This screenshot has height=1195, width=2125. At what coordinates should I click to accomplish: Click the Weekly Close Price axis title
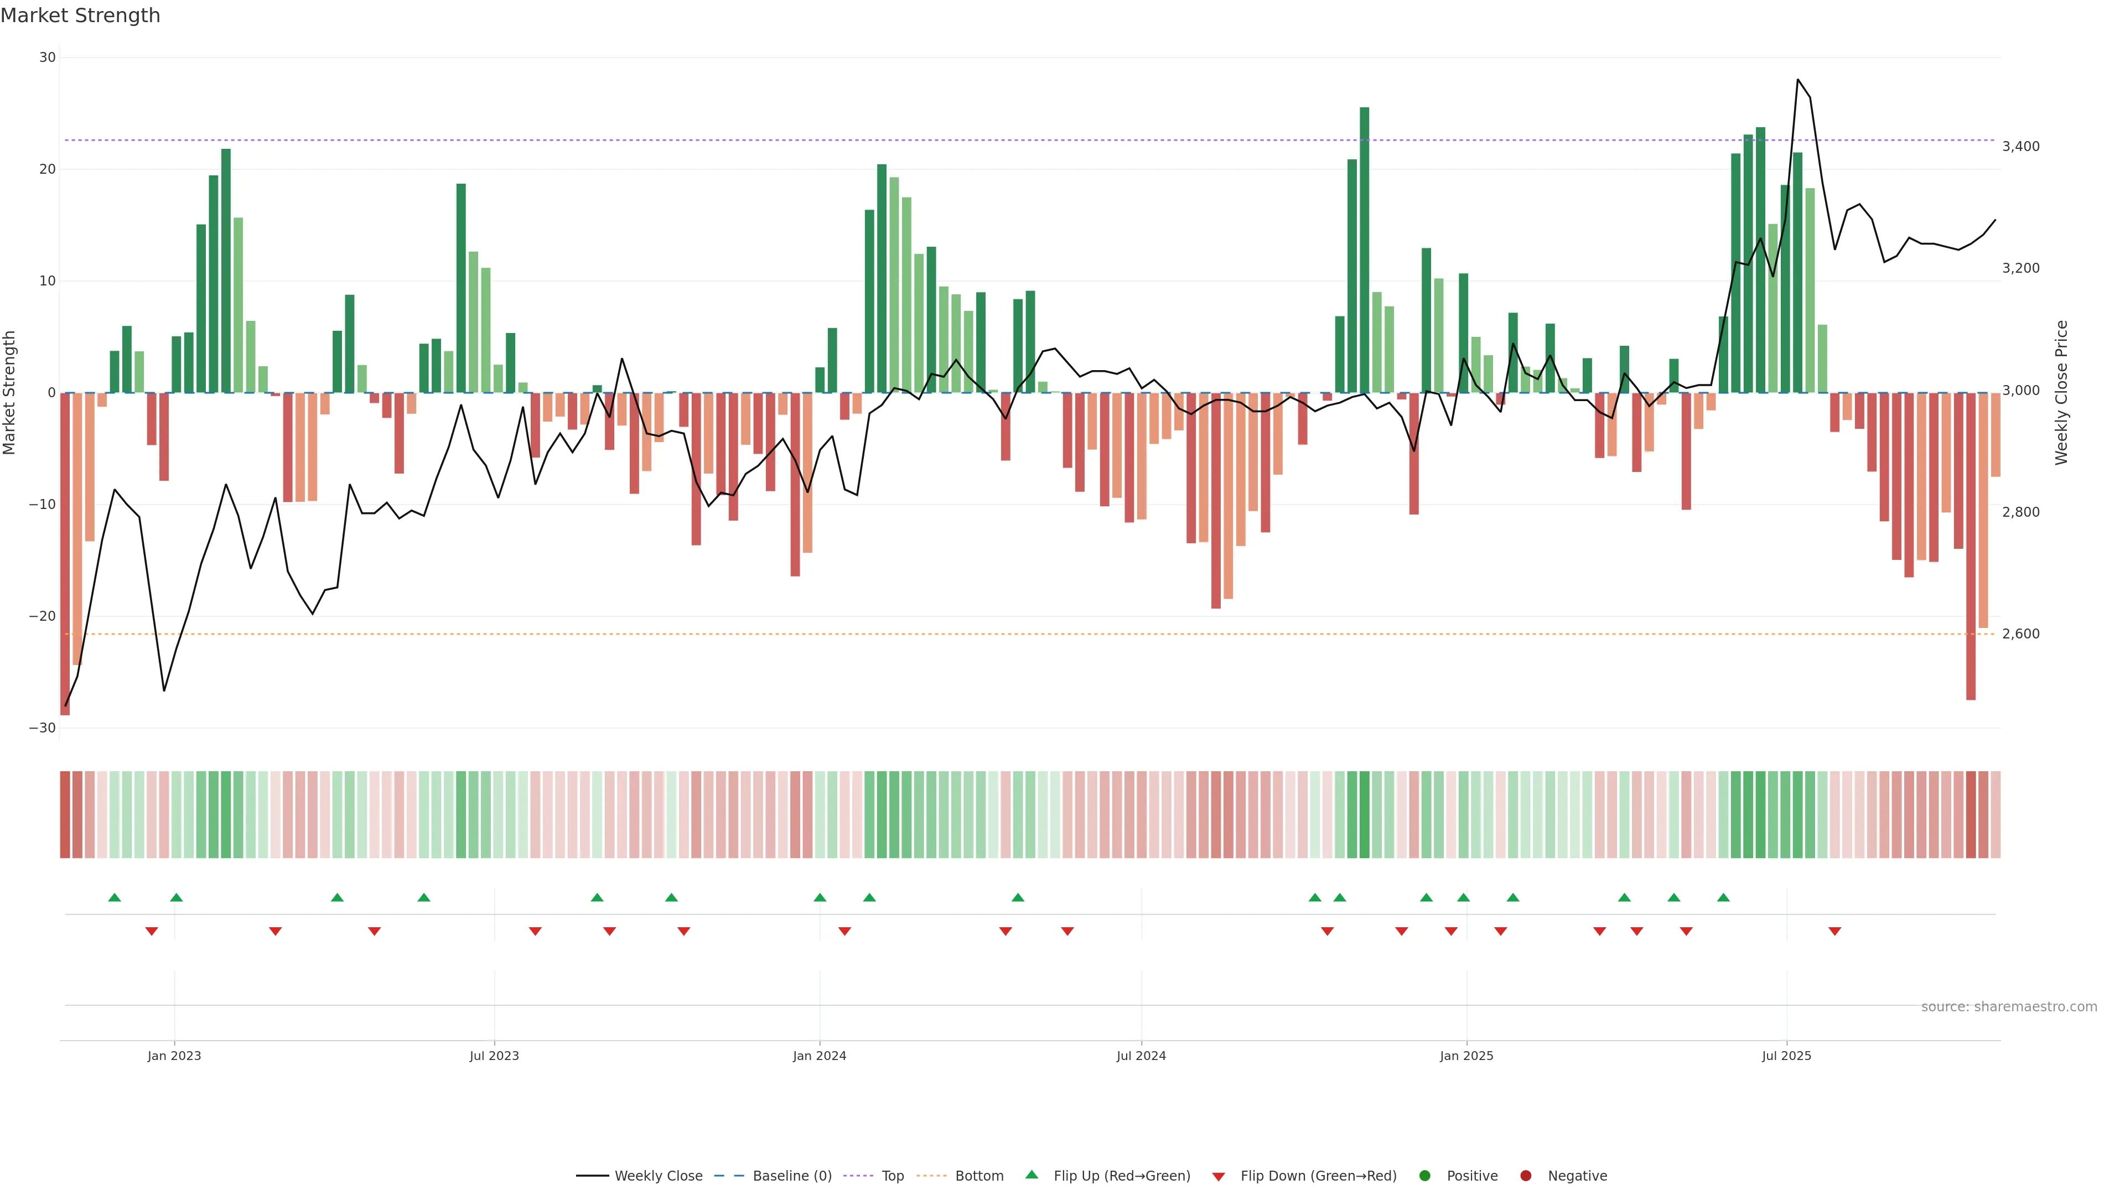(x=2061, y=393)
